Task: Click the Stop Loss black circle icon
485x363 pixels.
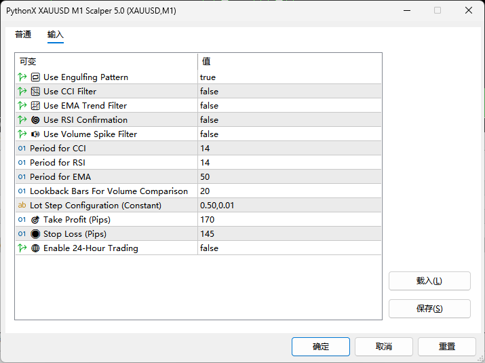Action: (35, 234)
